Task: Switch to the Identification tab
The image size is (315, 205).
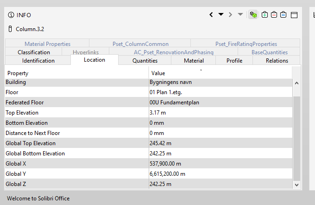Action: coord(38,61)
